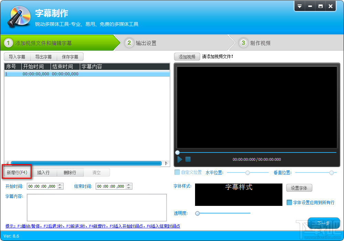Open 设置字体 font settings
The height and width of the screenshot is (241, 344).
point(299,188)
